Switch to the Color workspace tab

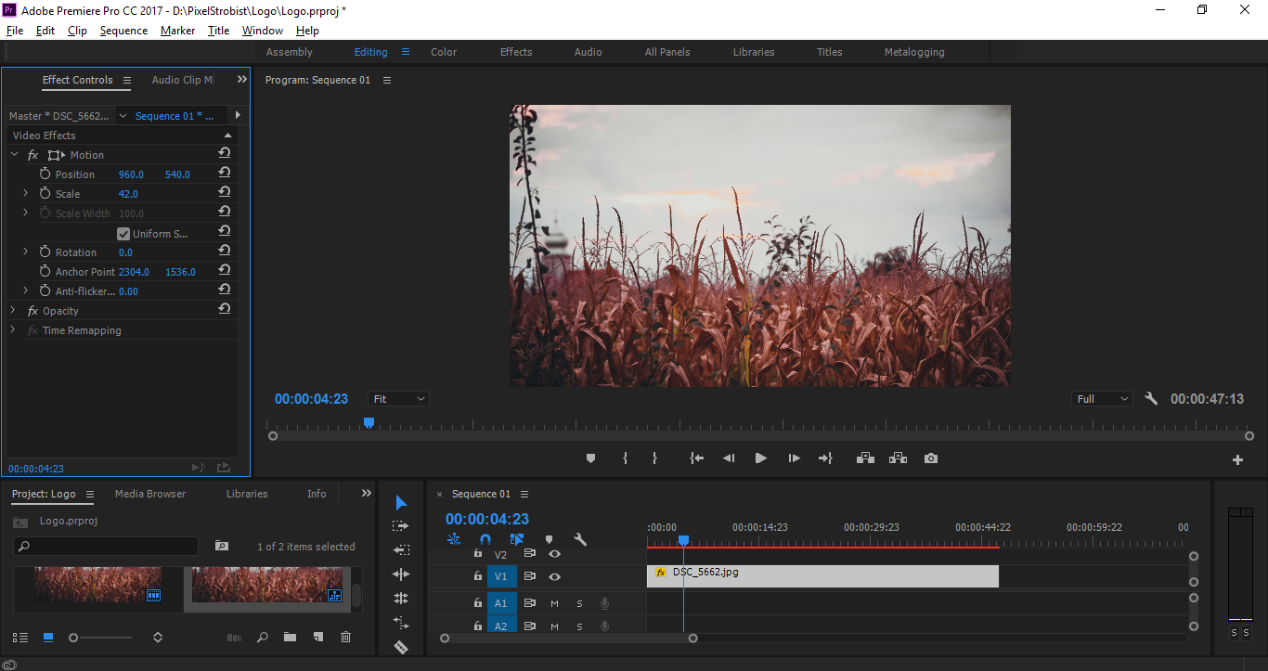(443, 52)
